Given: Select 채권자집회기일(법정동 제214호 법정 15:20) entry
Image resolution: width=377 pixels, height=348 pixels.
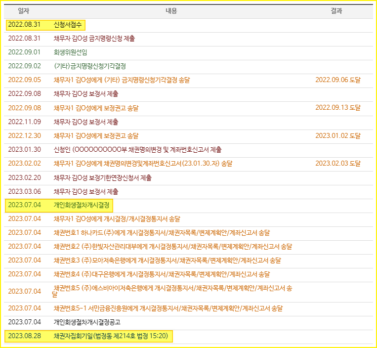Looking at the screenshot, I should click(x=111, y=336).
